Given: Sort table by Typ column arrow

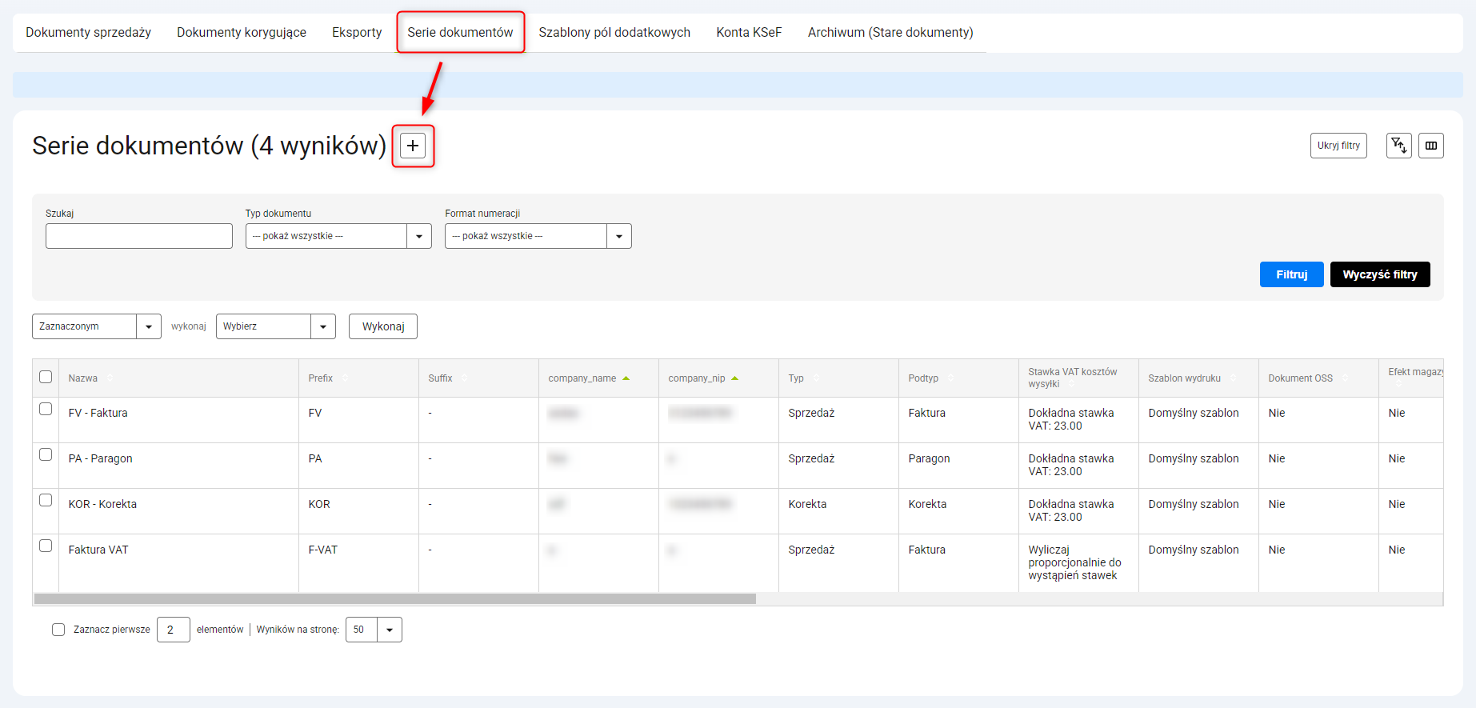Looking at the screenshot, I should (x=816, y=378).
